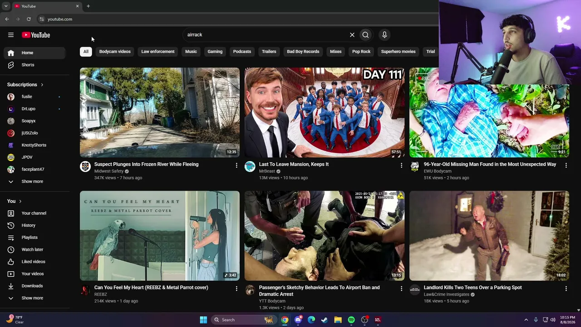Open the KnottyShorts subscription channel
Viewport: 581px width, 327px height.
point(35,145)
